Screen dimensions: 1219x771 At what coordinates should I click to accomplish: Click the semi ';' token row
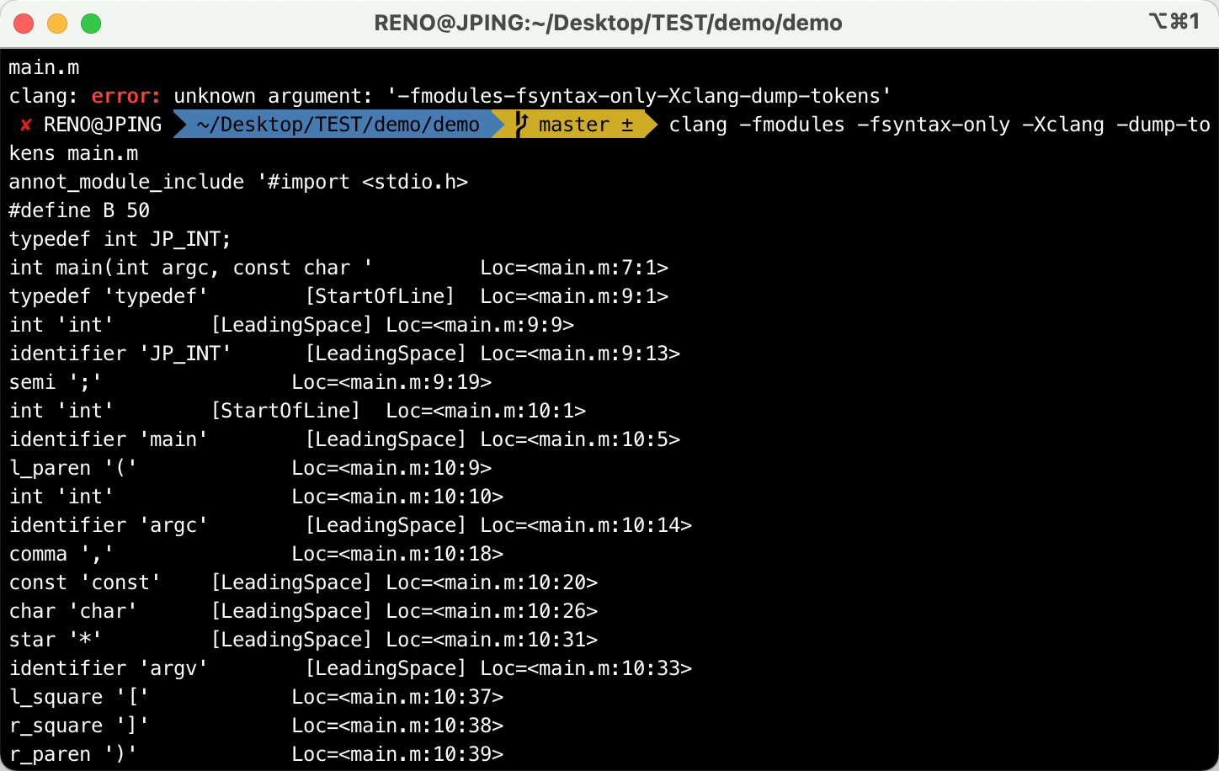(x=250, y=382)
